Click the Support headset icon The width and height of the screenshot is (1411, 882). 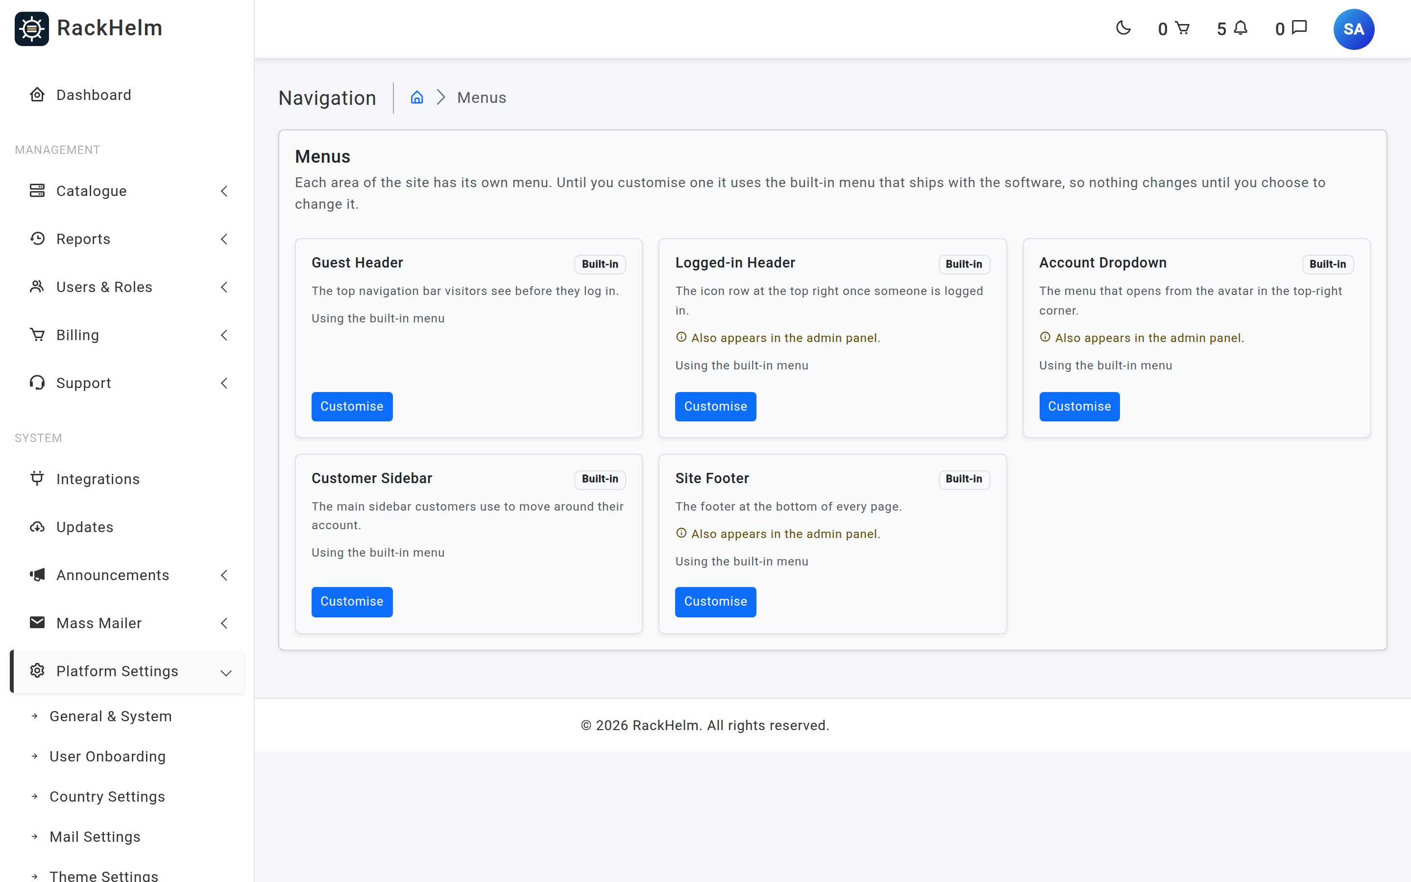pyautogui.click(x=37, y=383)
